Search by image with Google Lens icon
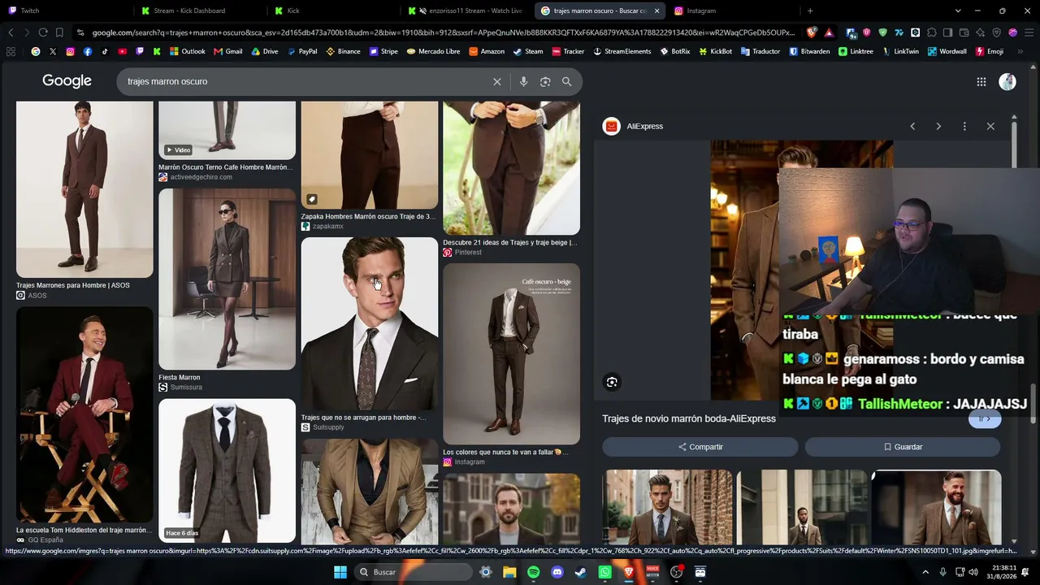This screenshot has width=1040, height=585. coord(545,82)
